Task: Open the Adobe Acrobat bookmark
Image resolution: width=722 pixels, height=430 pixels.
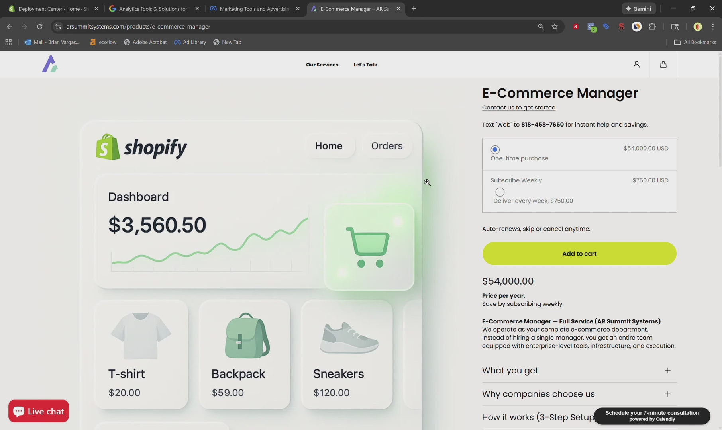Action: [x=145, y=42]
